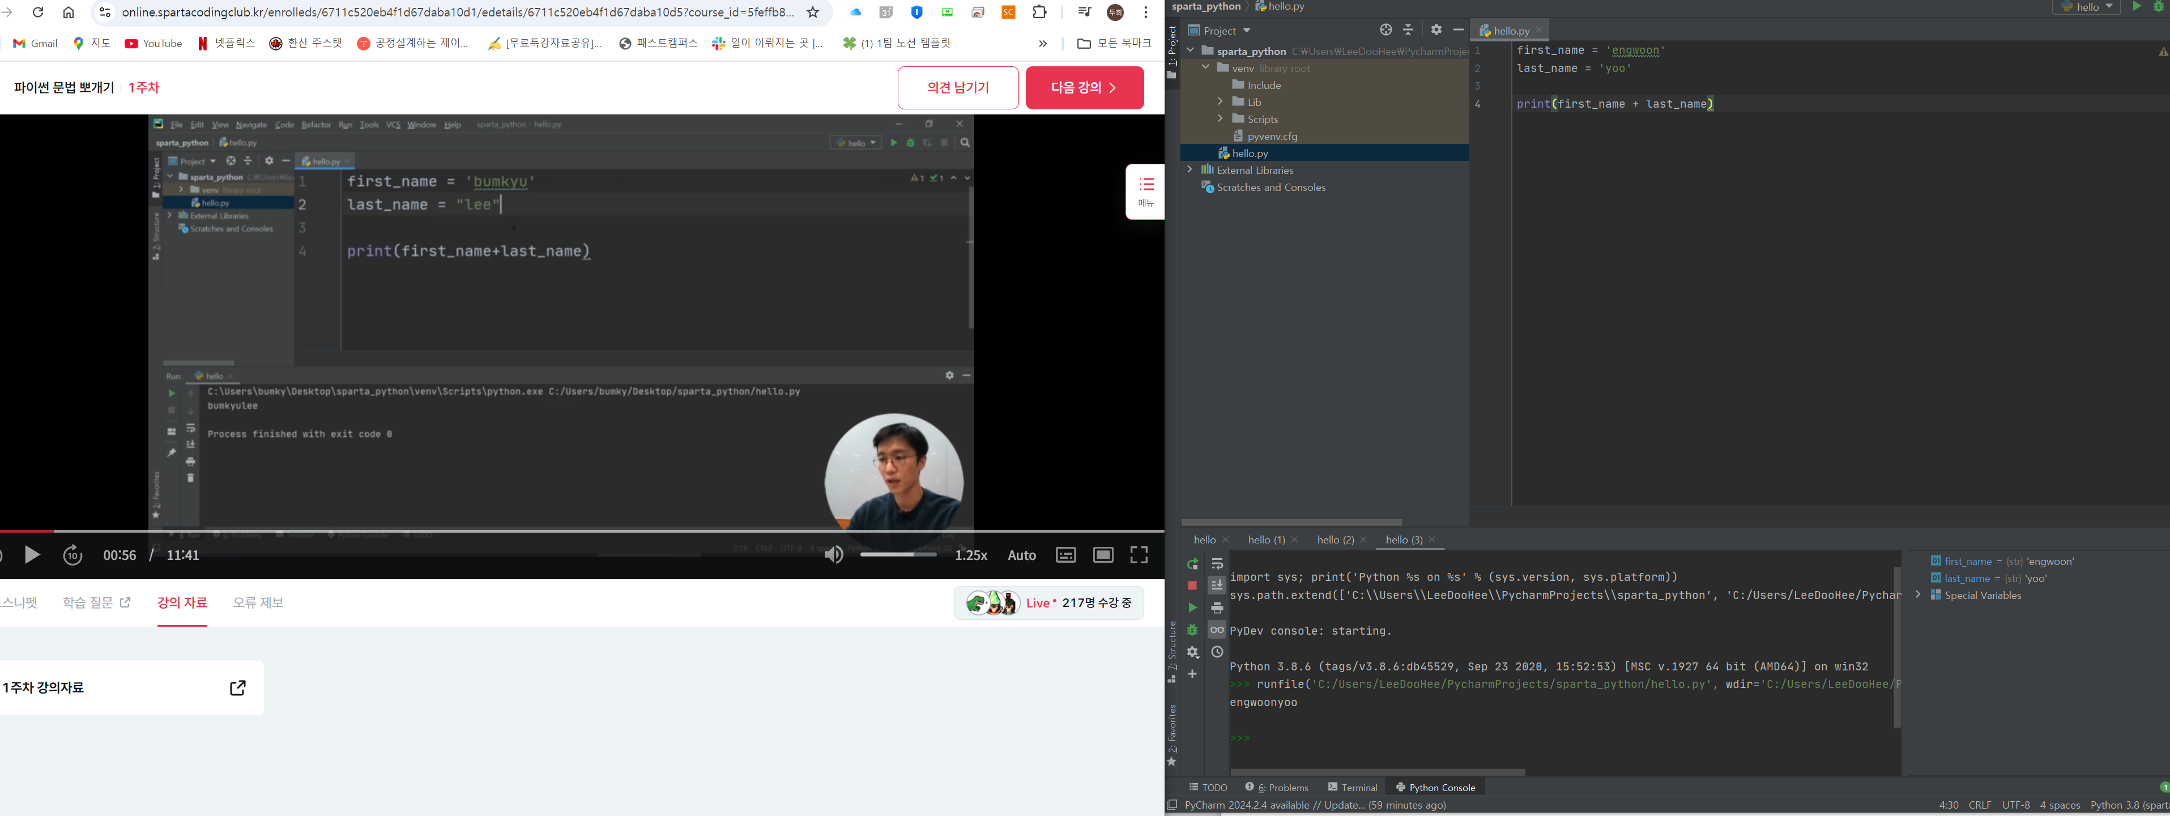The image size is (2170, 816).
Task: Collapse all in Project panel
Action: (x=1409, y=29)
